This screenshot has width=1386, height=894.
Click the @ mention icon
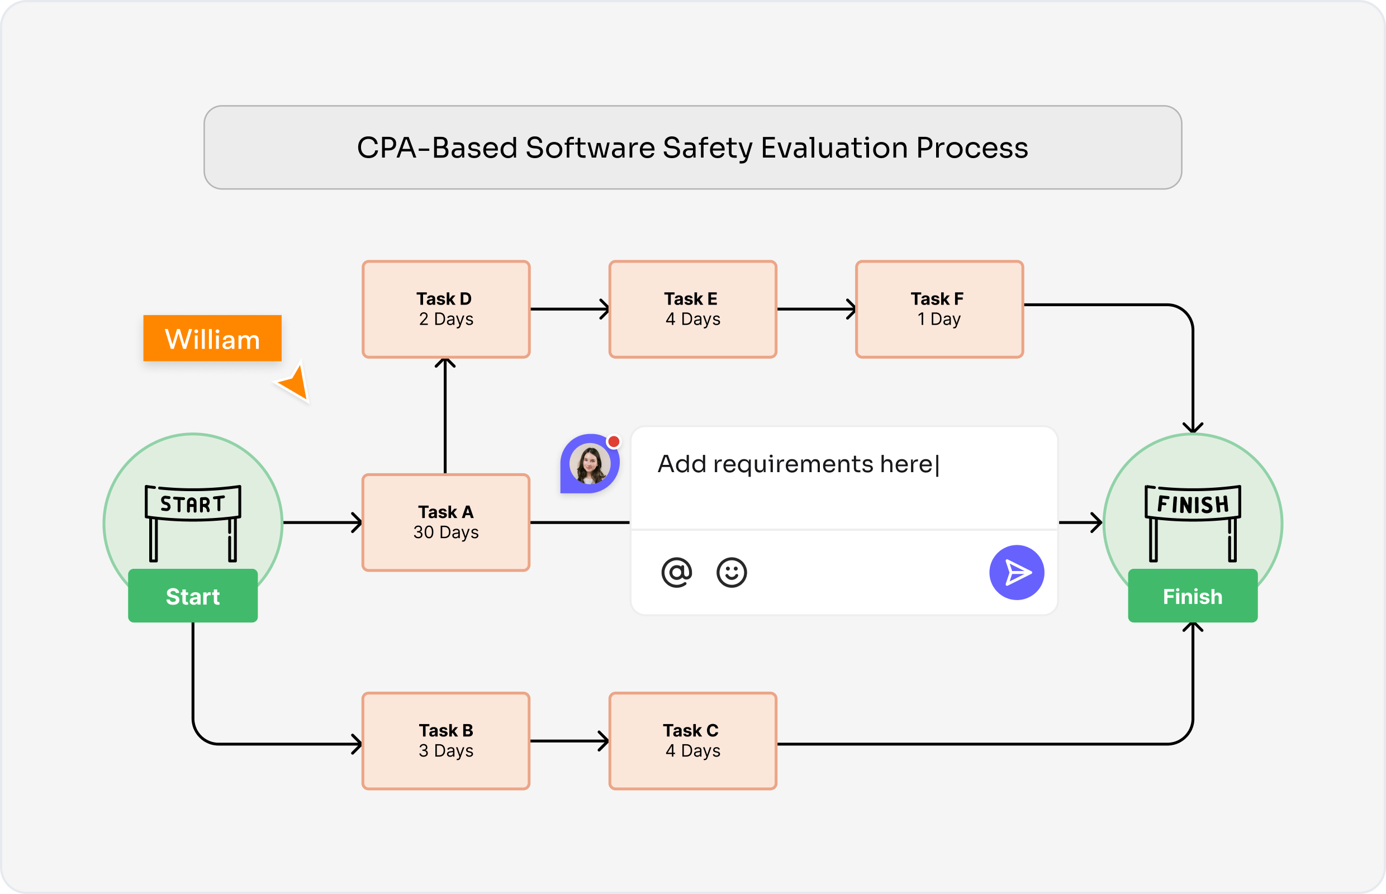click(676, 572)
